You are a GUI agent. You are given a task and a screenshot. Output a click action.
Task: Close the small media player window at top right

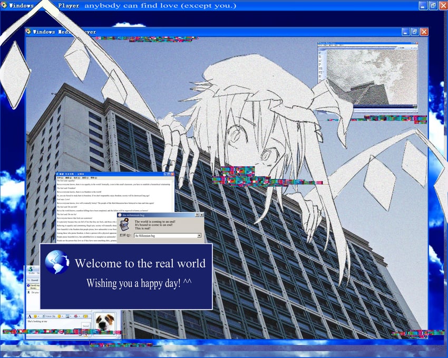417,43
